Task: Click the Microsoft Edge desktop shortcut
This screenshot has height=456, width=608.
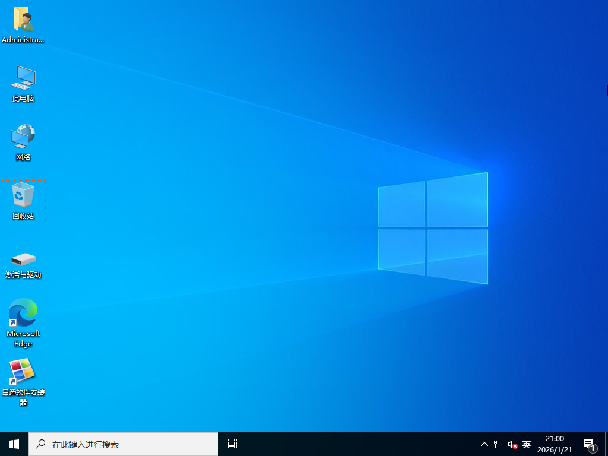Action: click(23, 313)
